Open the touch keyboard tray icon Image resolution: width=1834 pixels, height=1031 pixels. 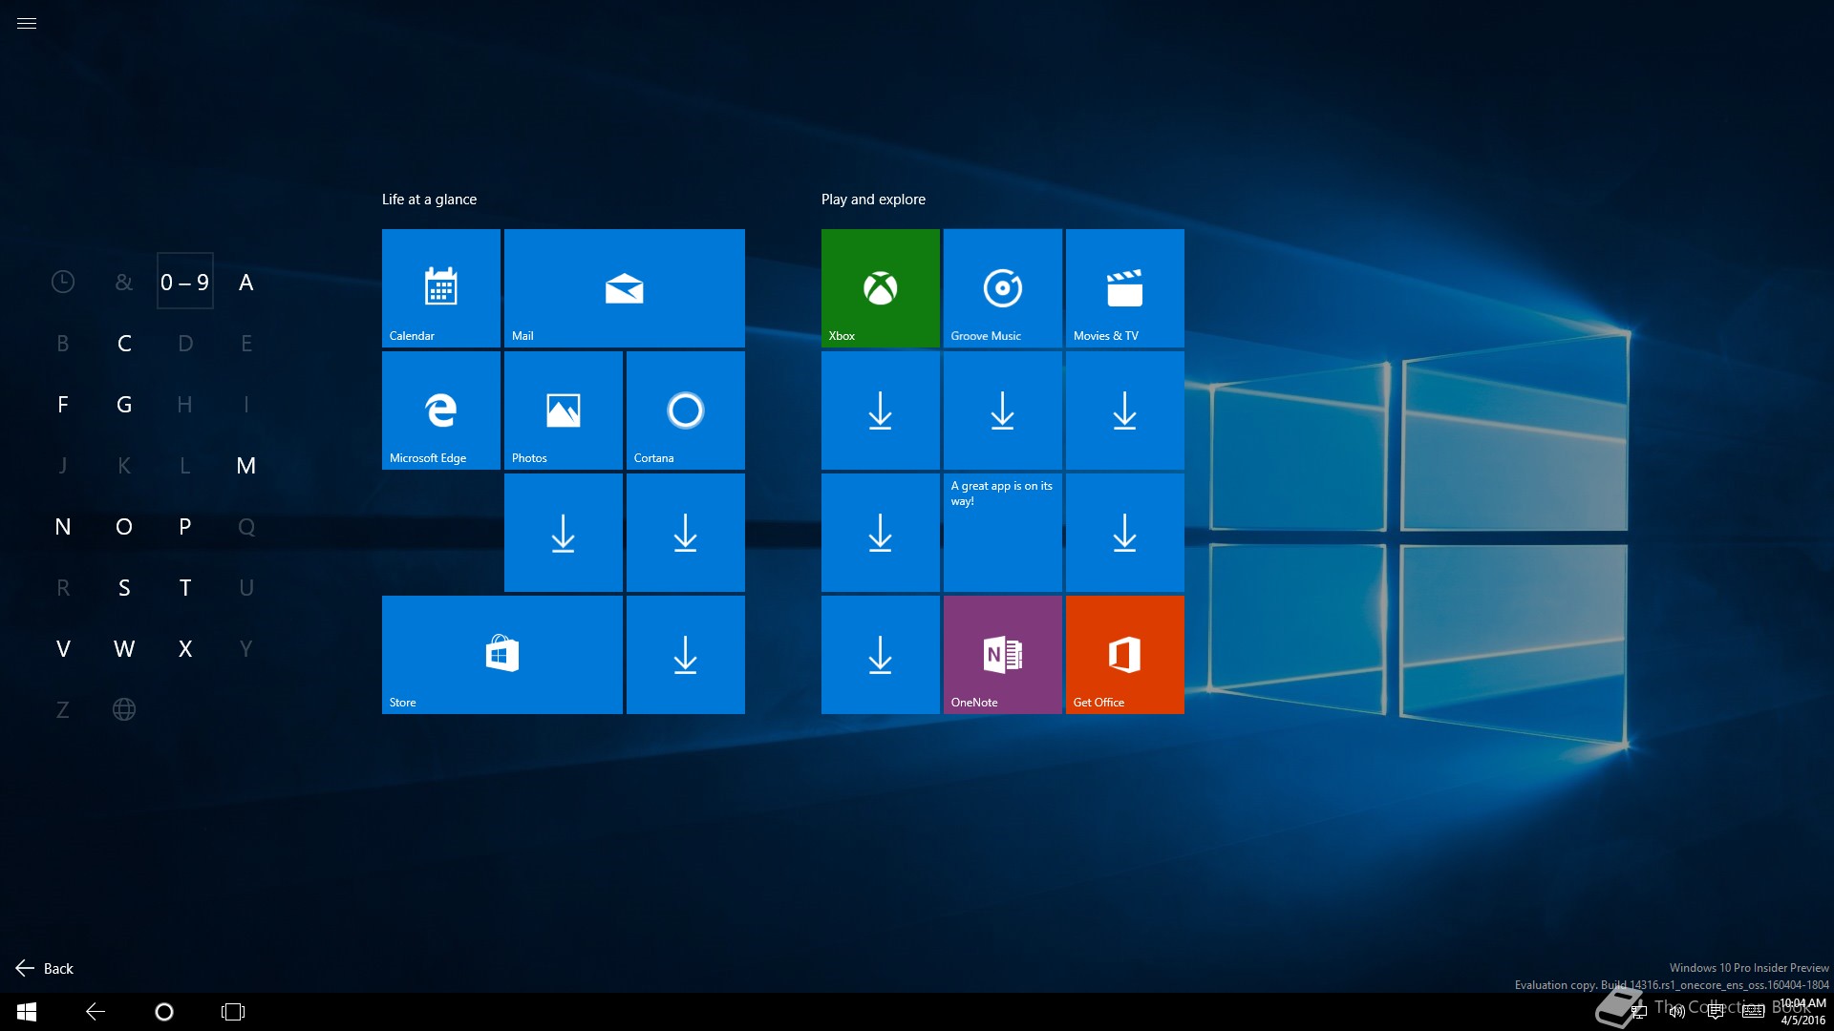(x=1754, y=1012)
